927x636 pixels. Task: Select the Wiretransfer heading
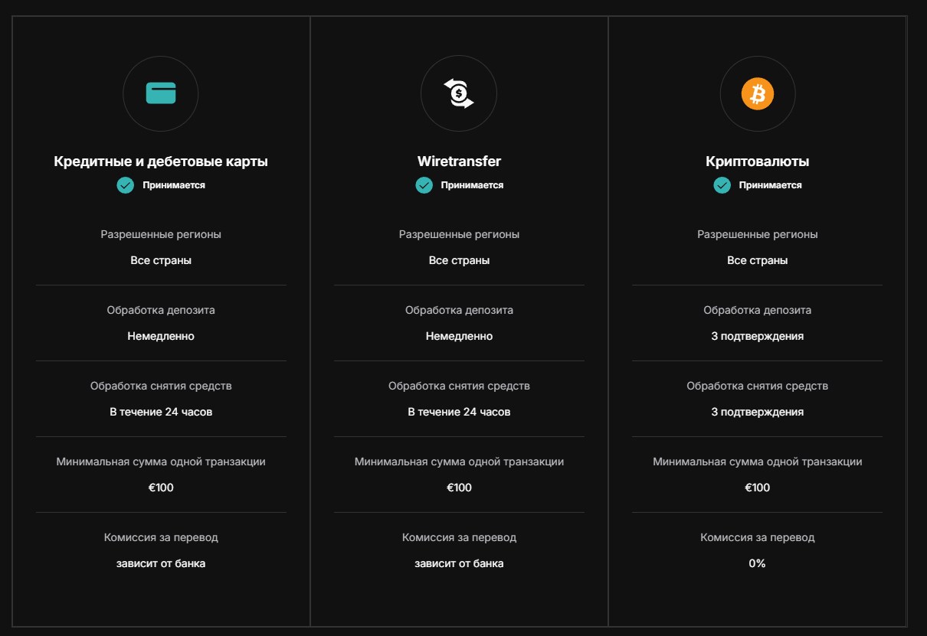pos(459,161)
